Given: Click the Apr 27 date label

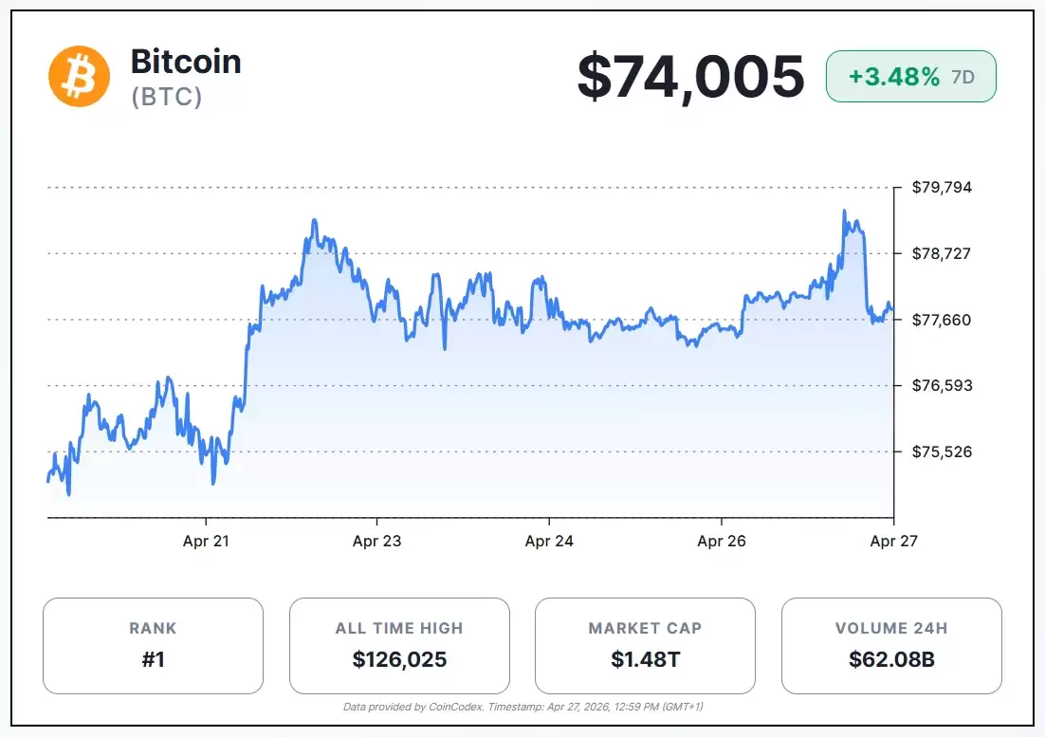Looking at the screenshot, I should (893, 542).
